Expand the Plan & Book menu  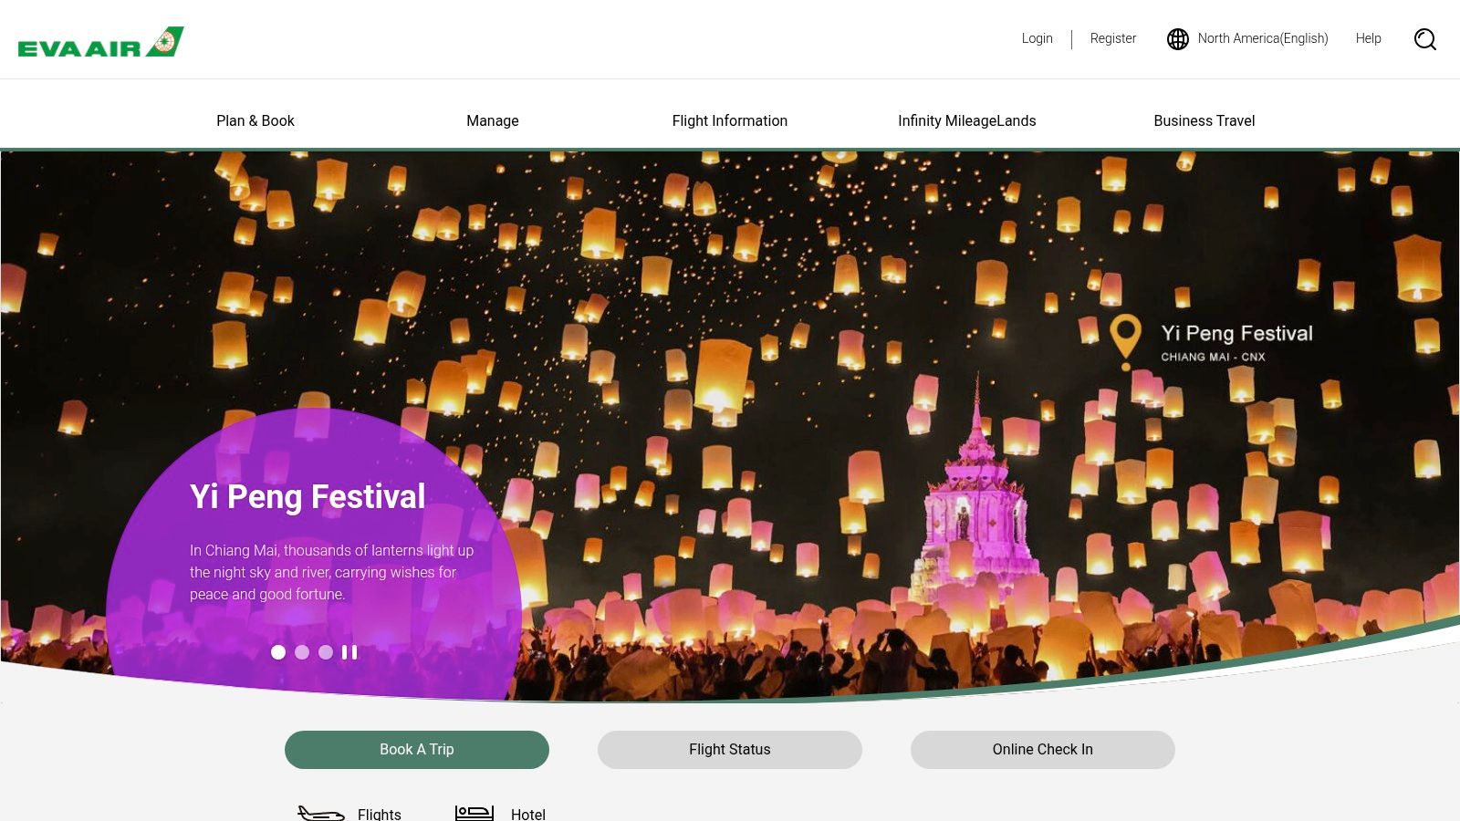click(255, 120)
